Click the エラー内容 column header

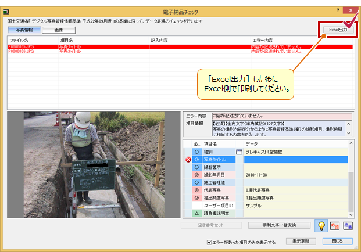coord(302,41)
